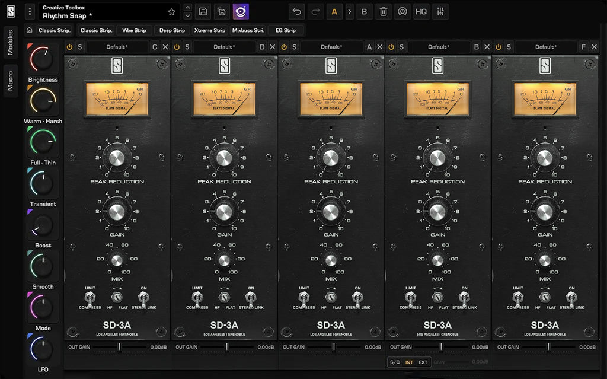Image resolution: width=607 pixels, height=379 pixels.
Task: Switch to the Xtreme Strip tab
Action: (x=209, y=30)
